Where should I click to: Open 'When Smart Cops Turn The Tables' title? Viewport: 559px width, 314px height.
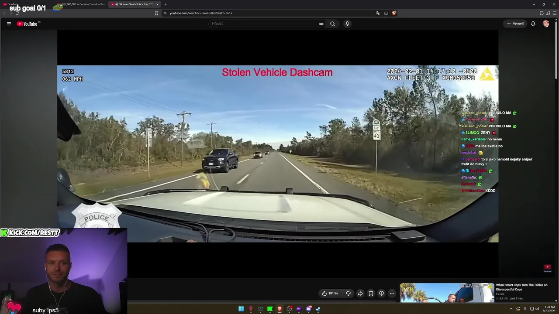tap(521, 287)
